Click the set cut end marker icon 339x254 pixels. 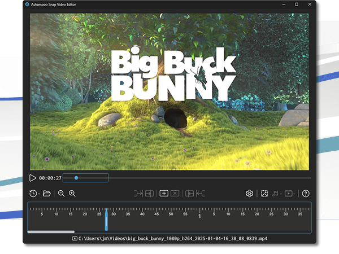(149, 194)
